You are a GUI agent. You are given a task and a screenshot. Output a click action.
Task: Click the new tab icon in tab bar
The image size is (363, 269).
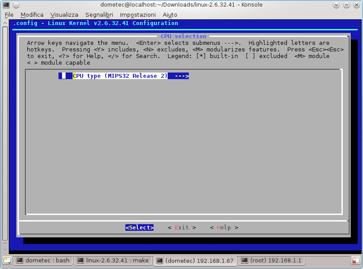[x=7, y=260]
